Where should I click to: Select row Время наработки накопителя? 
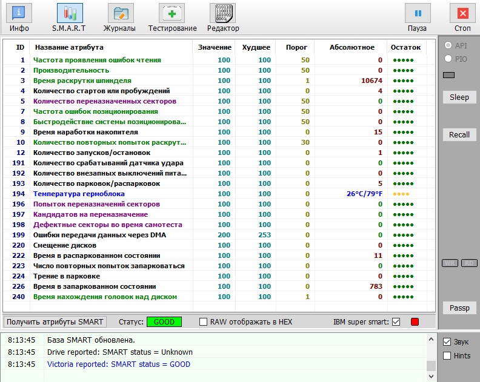point(219,132)
